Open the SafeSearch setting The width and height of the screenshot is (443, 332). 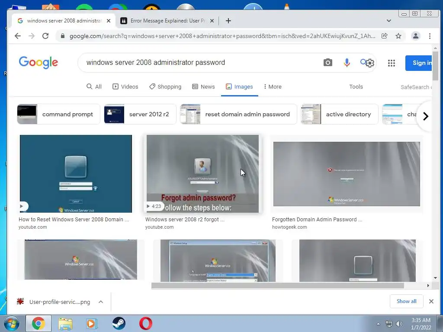point(416,87)
